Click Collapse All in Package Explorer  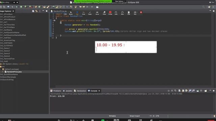(33, 11)
